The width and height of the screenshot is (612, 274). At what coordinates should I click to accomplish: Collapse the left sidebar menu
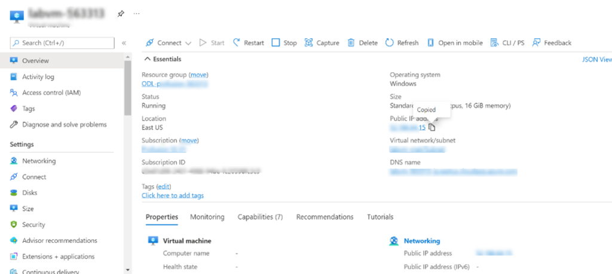point(124,43)
